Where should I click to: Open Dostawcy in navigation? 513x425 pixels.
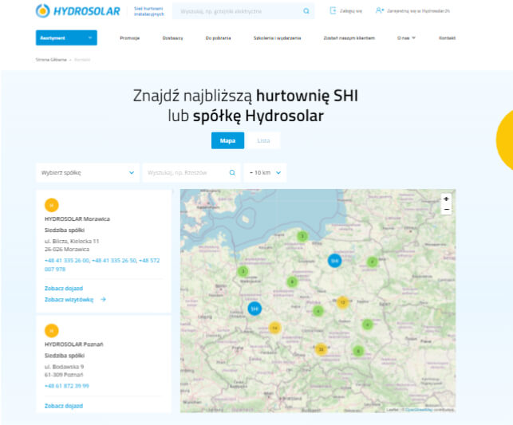click(173, 38)
